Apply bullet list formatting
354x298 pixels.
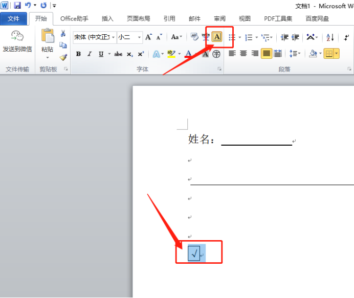pos(232,37)
